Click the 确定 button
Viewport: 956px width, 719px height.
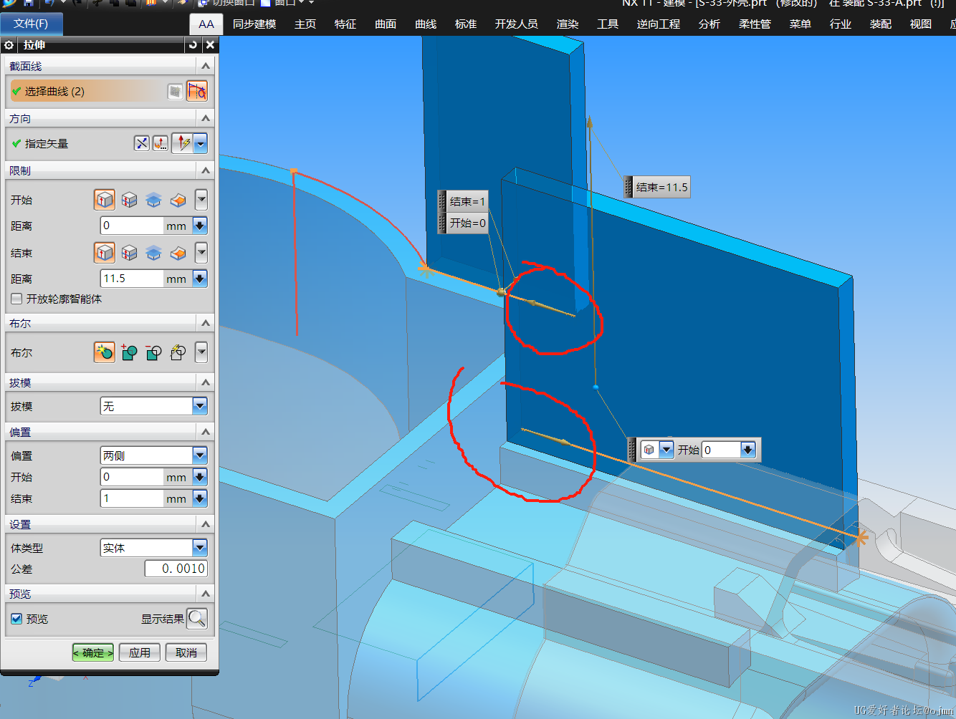pos(93,652)
